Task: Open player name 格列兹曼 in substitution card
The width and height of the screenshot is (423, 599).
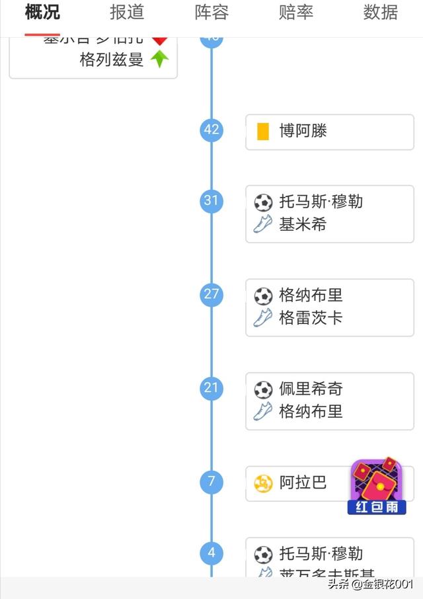Action: [112, 60]
